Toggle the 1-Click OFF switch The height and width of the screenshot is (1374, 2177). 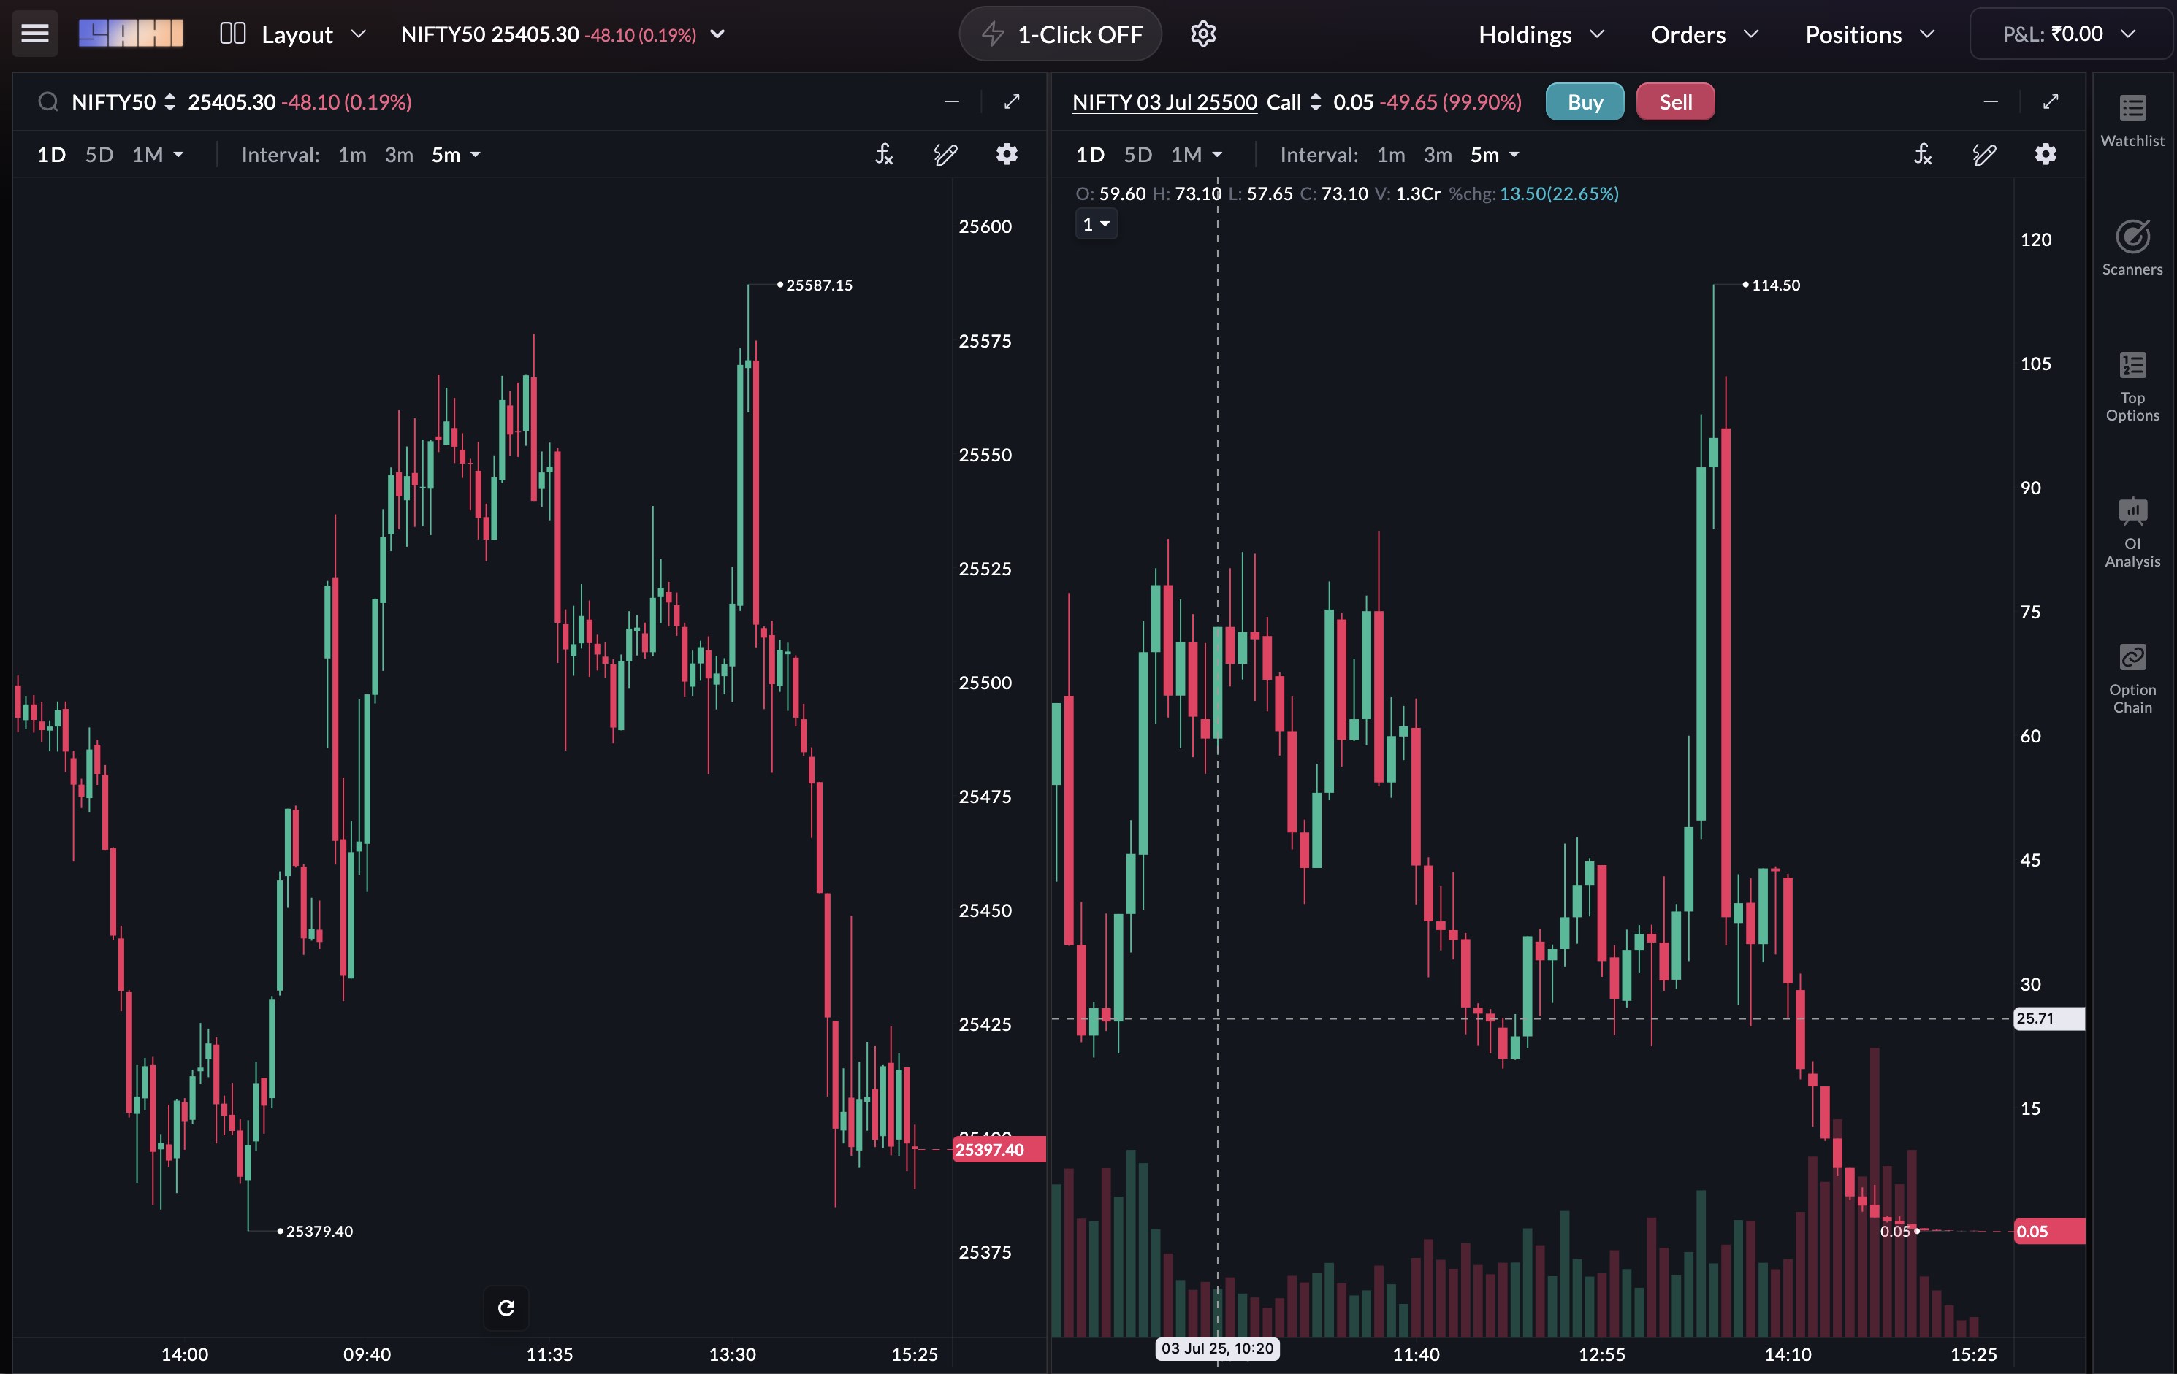[1059, 34]
